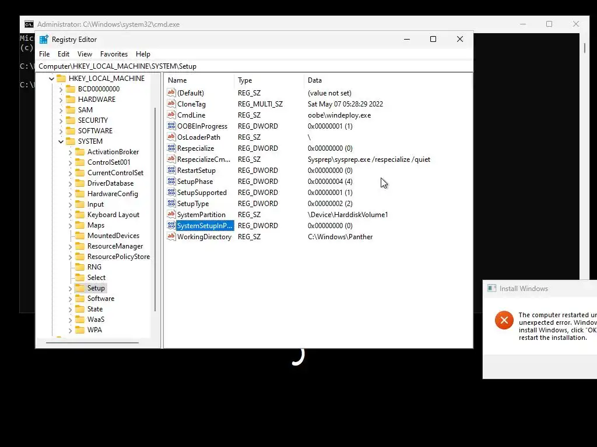Click the SOFTWARE hive folder icon

point(71,131)
